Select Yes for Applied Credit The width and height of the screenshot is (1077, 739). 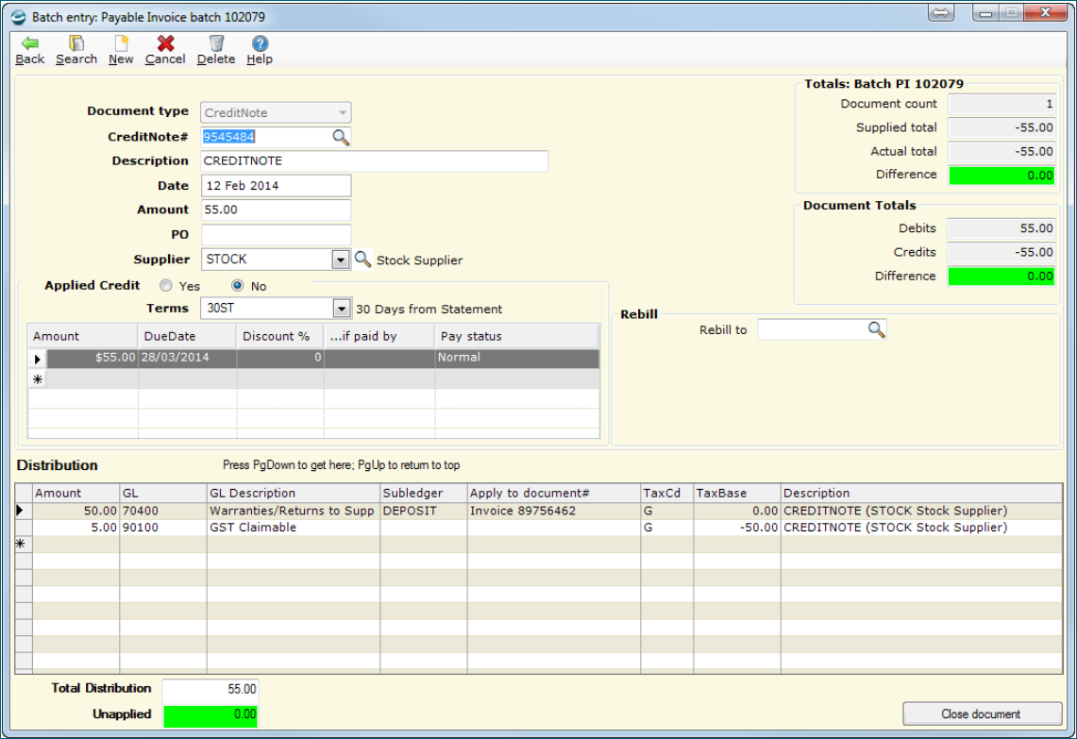(x=166, y=285)
